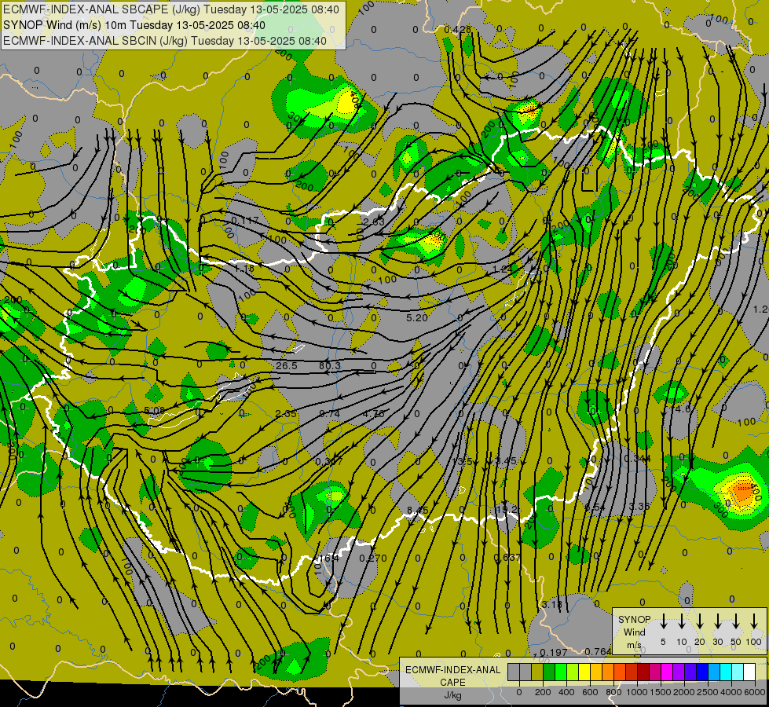The height and width of the screenshot is (707, 769).
Task: Click the 80.3 value on the map
Action: 330,365
